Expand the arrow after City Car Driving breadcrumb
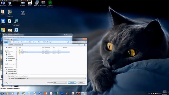This screenshot has height=95, width=169. tap(52, 42)
